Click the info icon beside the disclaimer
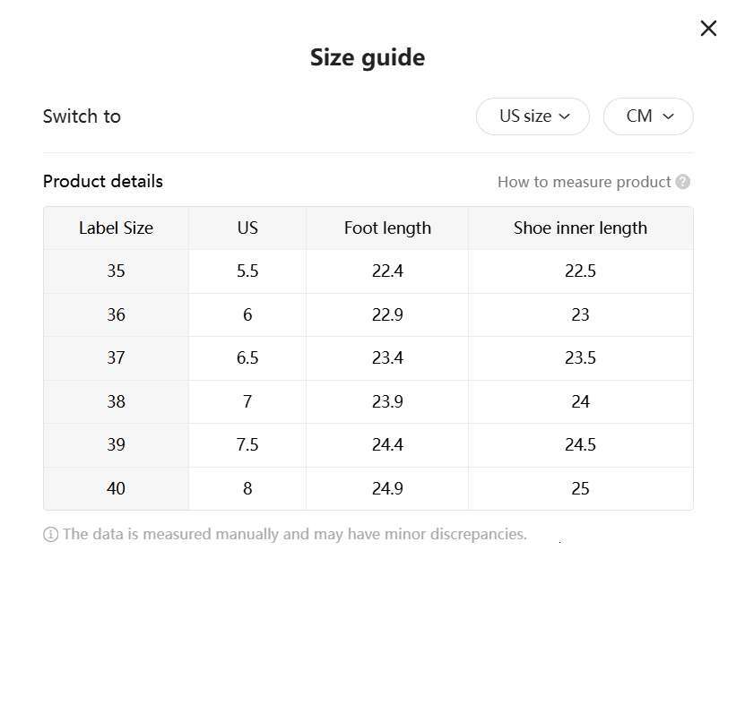Image resolution: width=736 pixels, height=714 pixels. (x=50, y=535)
